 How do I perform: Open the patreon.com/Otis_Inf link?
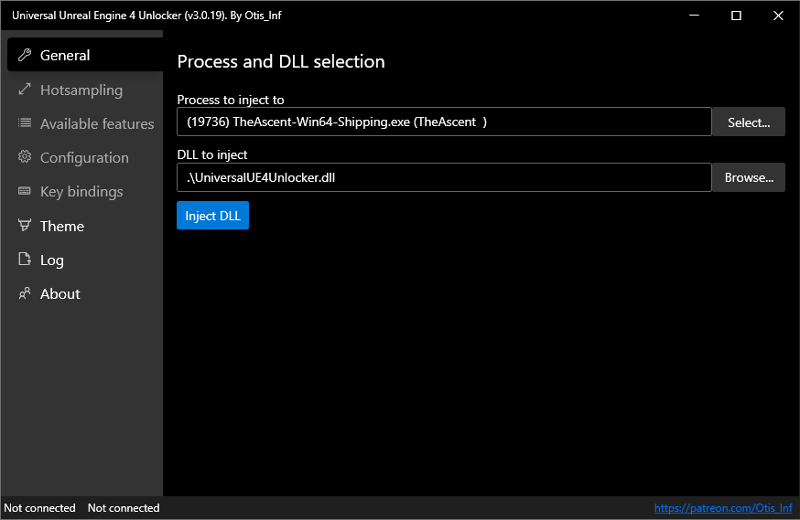point(723,508)
